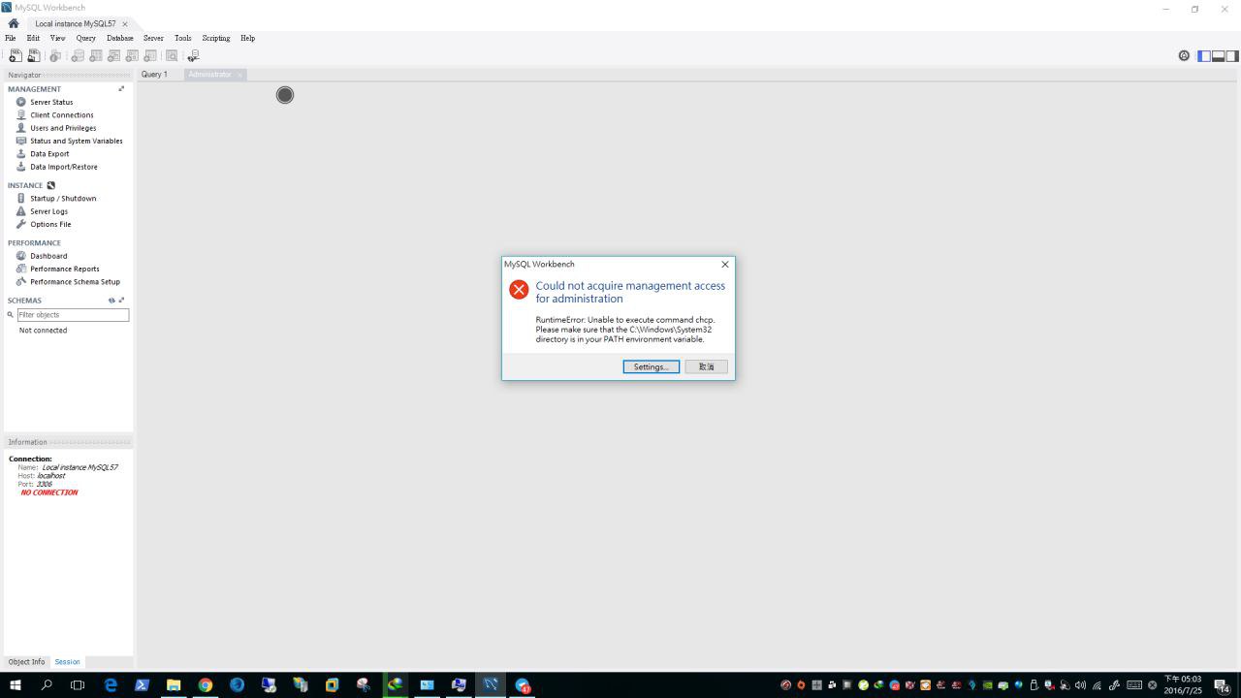Switch to the Object Info tab
The image size is (1241, 698).
pos(27,662)
